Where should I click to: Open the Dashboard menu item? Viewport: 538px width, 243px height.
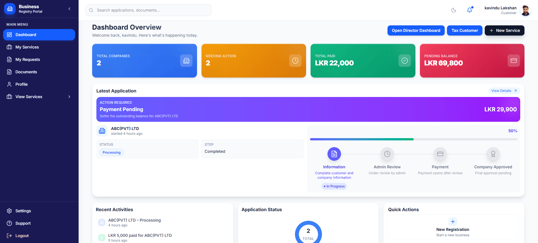pyautogui.click(x=39, y=35)
